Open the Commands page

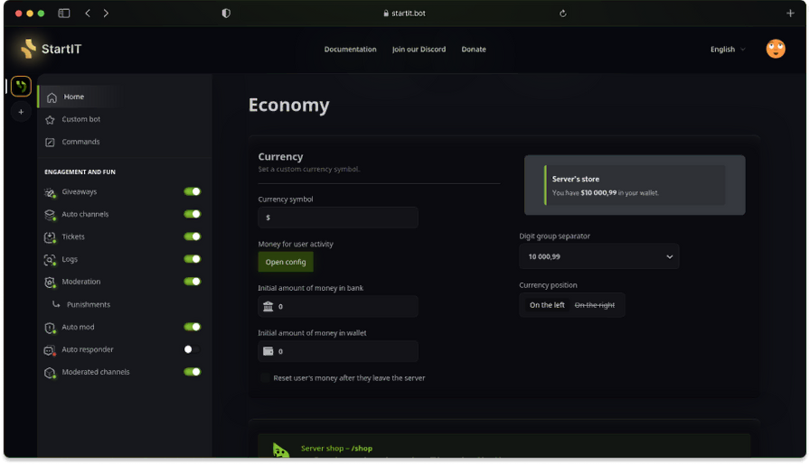(x=80, y=142)
